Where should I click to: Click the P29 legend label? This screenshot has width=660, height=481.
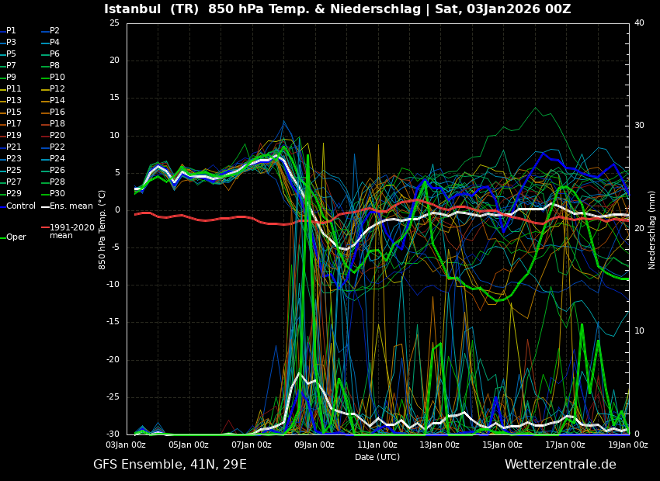13,193
